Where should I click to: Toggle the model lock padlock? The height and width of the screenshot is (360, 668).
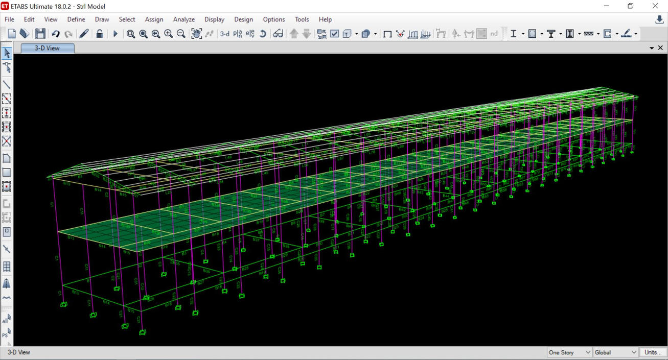click(100, 33)
